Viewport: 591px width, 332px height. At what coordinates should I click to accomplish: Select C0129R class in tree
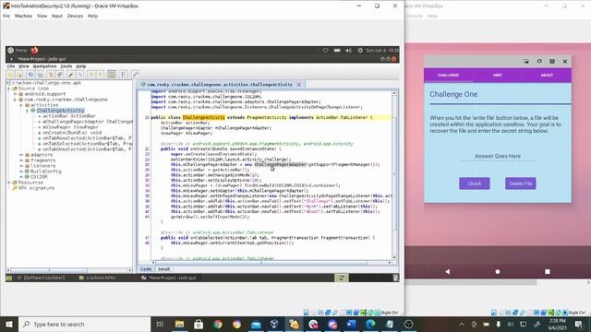point(39,176)
